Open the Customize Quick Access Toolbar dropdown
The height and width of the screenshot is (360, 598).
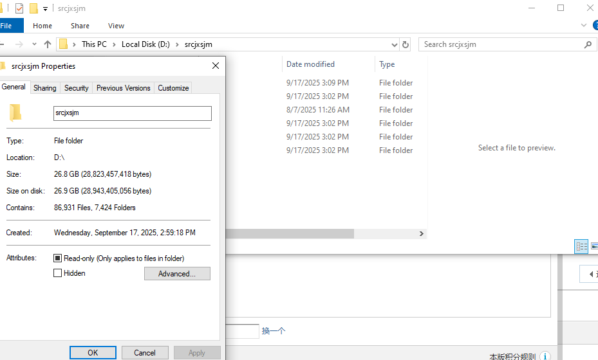pyautogui.click(x=46, y=8)
